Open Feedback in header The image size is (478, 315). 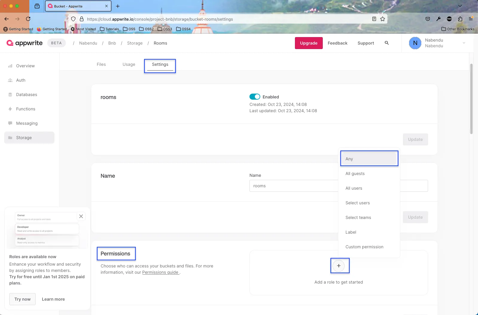(337, 43)
